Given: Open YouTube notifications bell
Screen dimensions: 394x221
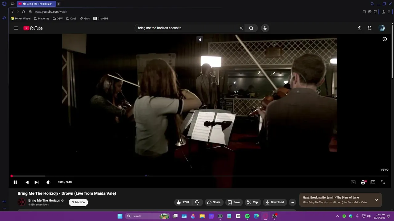Looking at the screenshot, I should click(x=370, y=28).
